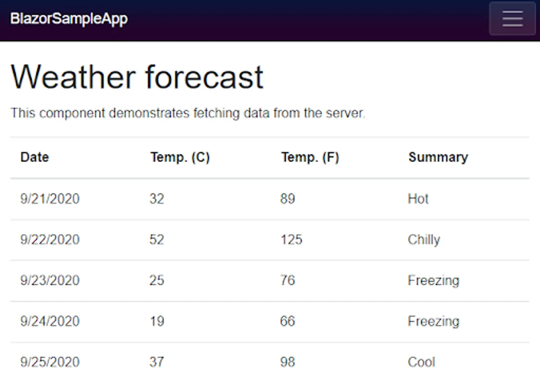The image size is (540, 384).
Task: Select the Summary column header
Action: [438, 157]
